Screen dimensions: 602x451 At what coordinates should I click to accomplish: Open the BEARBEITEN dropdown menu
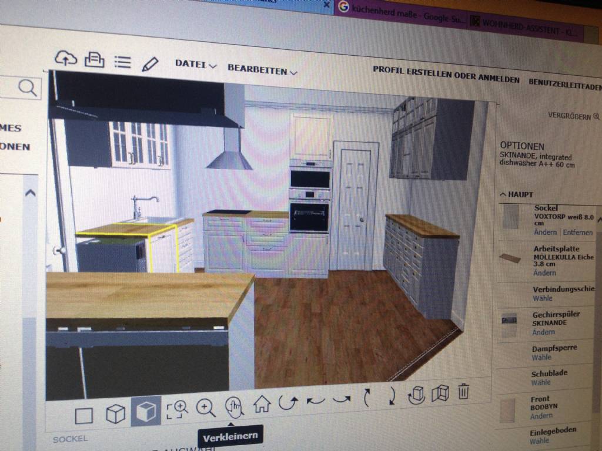click(x=262, y=70)
